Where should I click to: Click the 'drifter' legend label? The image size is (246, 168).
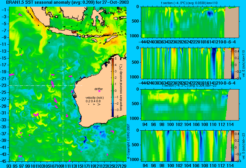point(98,89)
